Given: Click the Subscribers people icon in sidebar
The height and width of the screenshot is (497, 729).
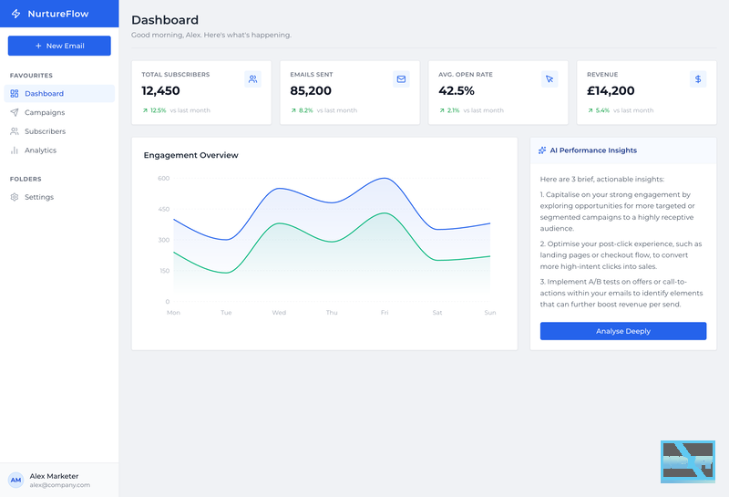Looking at the screenshot, I should tap(15, 131).
